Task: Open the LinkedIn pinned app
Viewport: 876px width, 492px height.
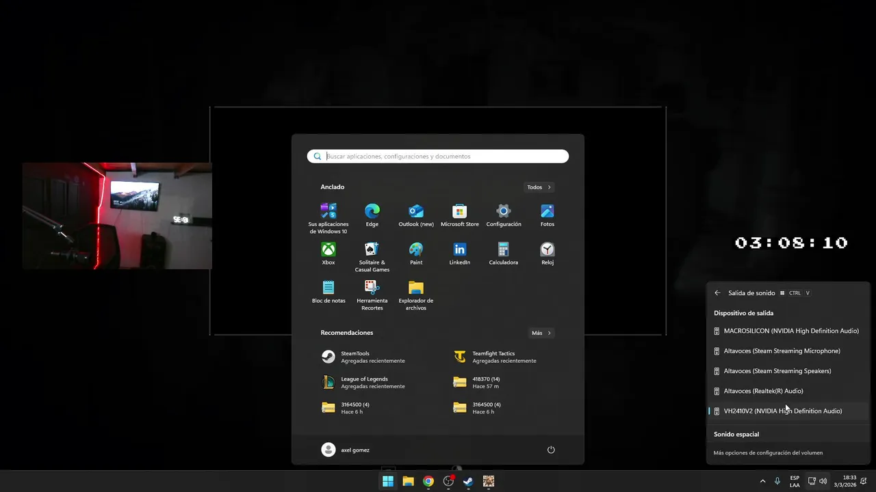Action: pyautogui.click(x=460, y=253)
